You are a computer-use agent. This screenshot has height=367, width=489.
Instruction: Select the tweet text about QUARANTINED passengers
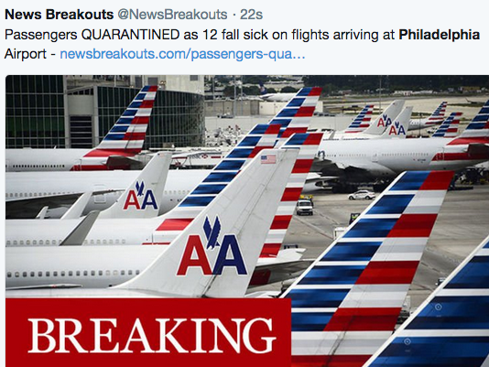click(x=242, y=44)
